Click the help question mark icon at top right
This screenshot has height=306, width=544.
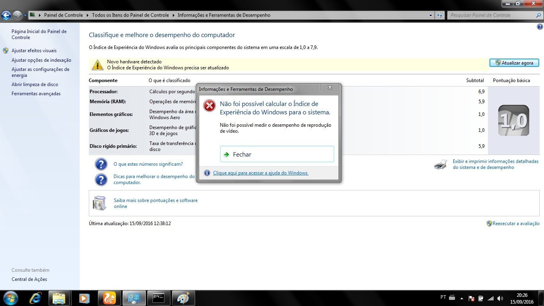tap(540, 27)
